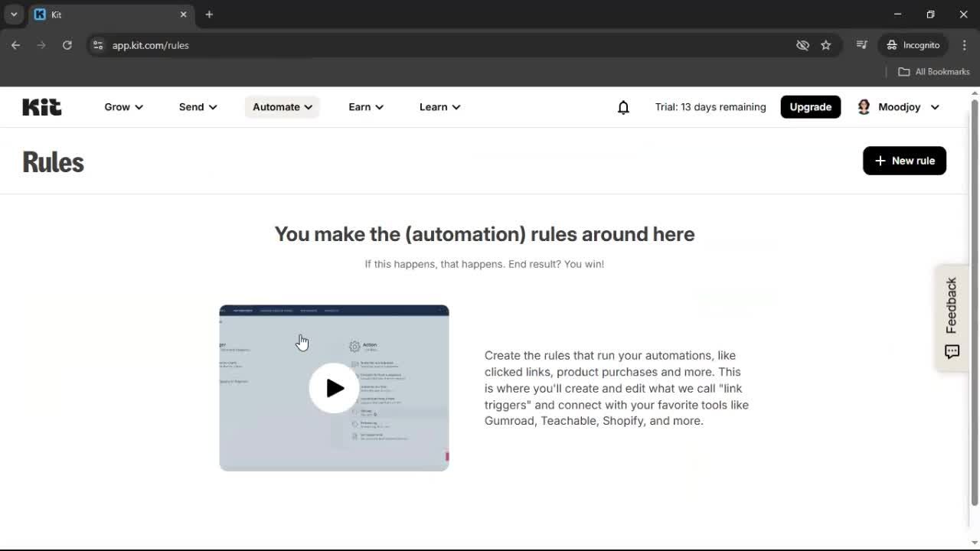Click the Moodjoy profile avatar
980x551 pixels.
[x=864, y=106]
